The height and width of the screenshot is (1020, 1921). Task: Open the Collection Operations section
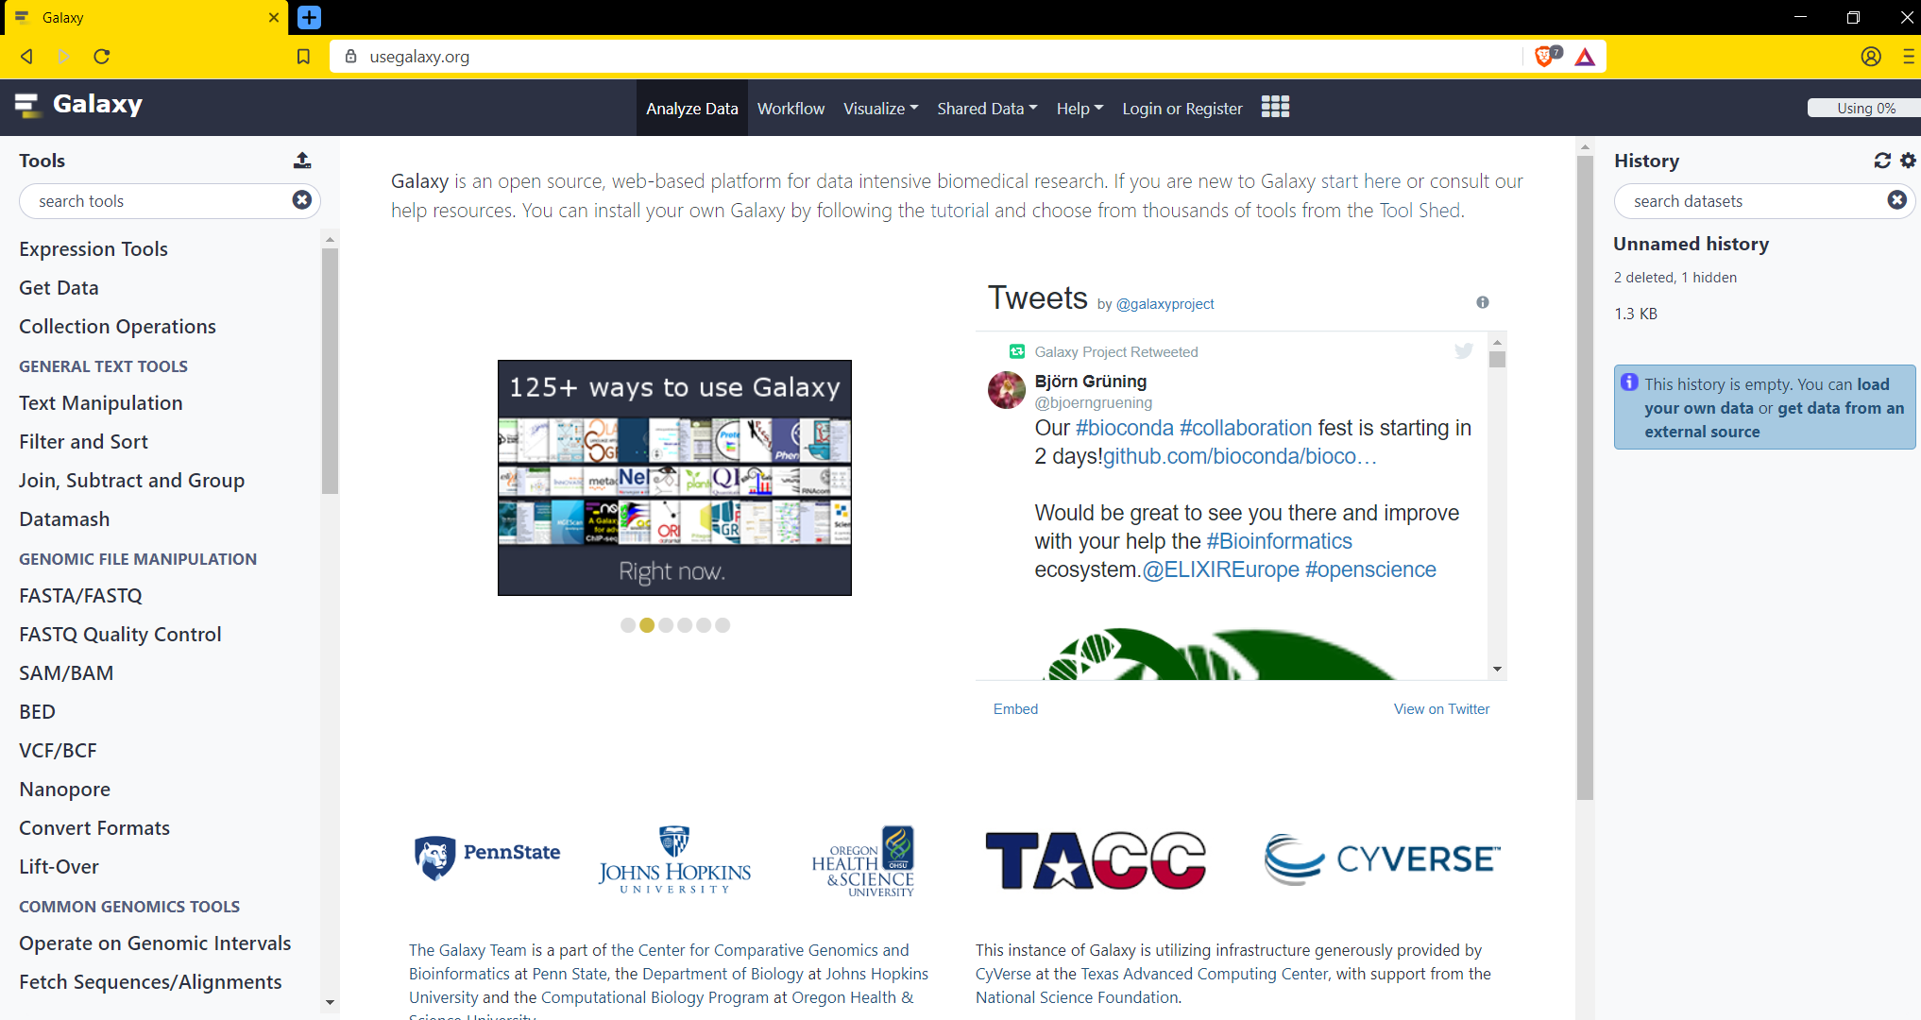click(x=117, y=327)
